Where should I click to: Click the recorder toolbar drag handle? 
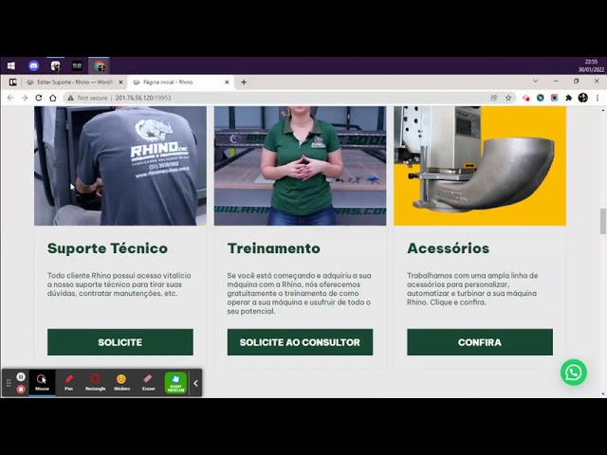(x=9, y=383)
